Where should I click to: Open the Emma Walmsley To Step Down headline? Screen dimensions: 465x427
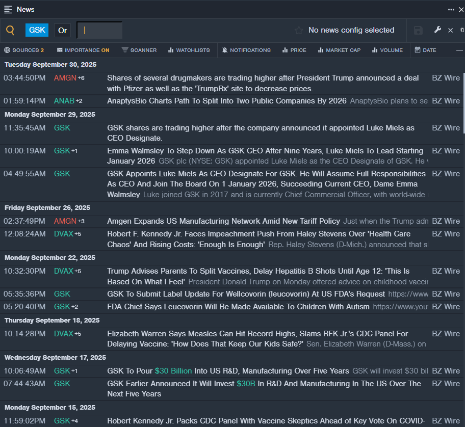pyautogui.click(x=265, y=151)
